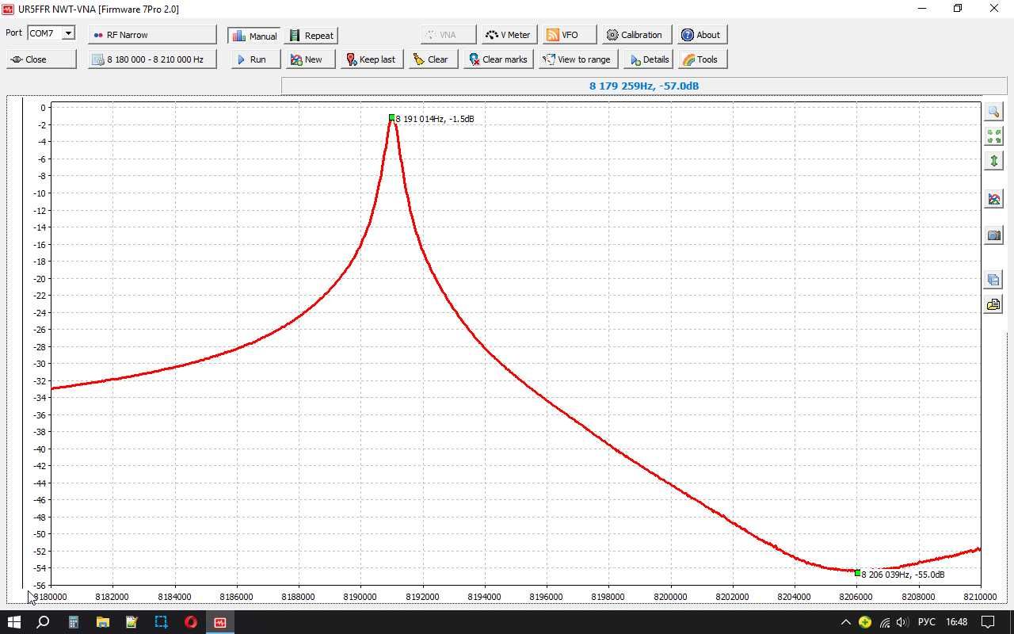The width and height of the screenshot is (1014, 634).
Task: Open the Calibration dialog
Action: (x=637, y=35)
